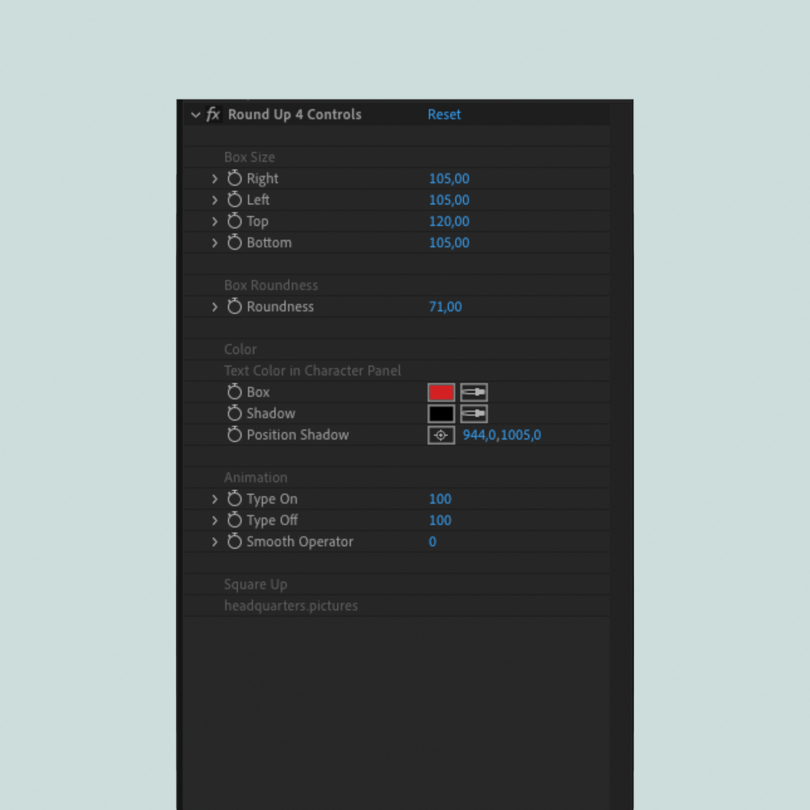Viewport: 810px width, 810px height.
Task: Click the stopwatch icon next to Right
Action: point(234,178)
